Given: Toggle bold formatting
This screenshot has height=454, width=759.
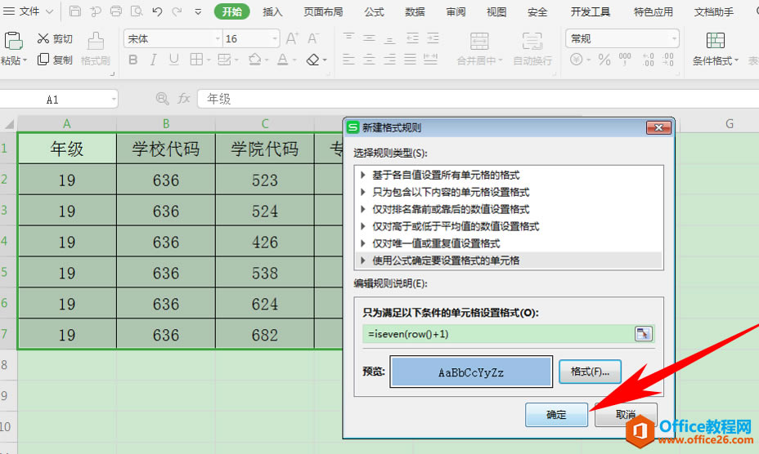Looking at the screenshot, I should pyautogui.click(x=132, y=60).
